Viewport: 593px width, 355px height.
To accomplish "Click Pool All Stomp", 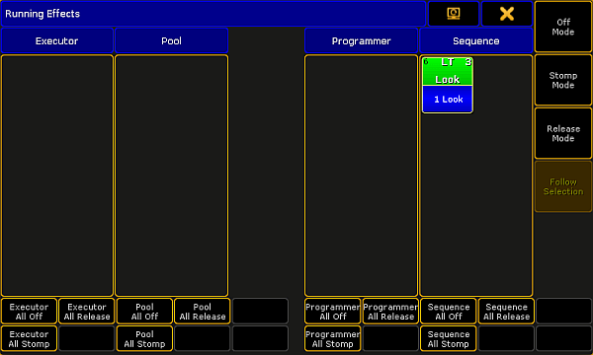I will 144,339.
